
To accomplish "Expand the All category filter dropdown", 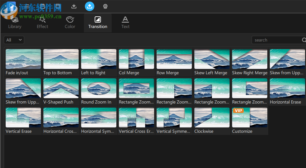I will click(x=14, y=40).
